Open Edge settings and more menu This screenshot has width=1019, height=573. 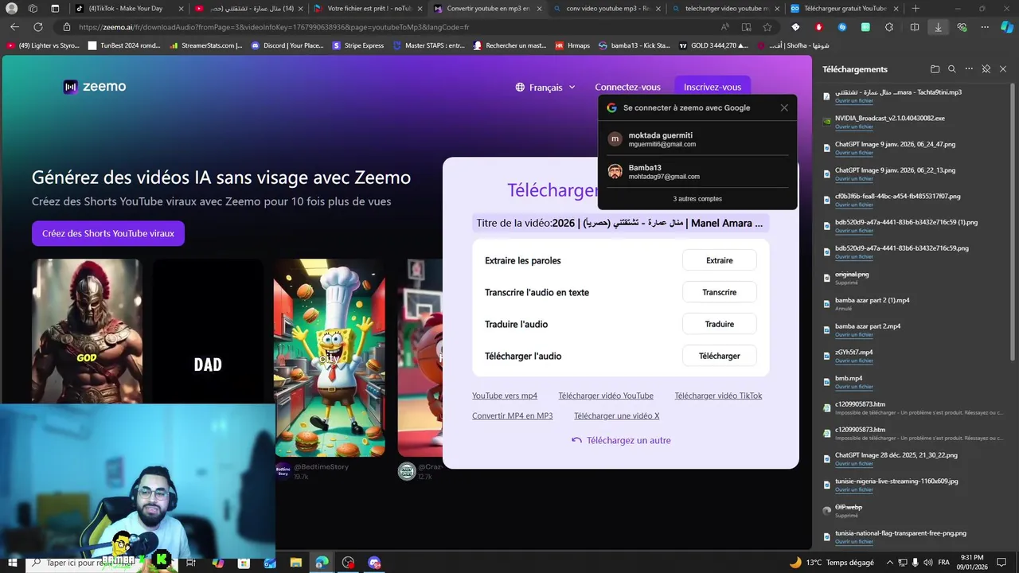[985, 27]
